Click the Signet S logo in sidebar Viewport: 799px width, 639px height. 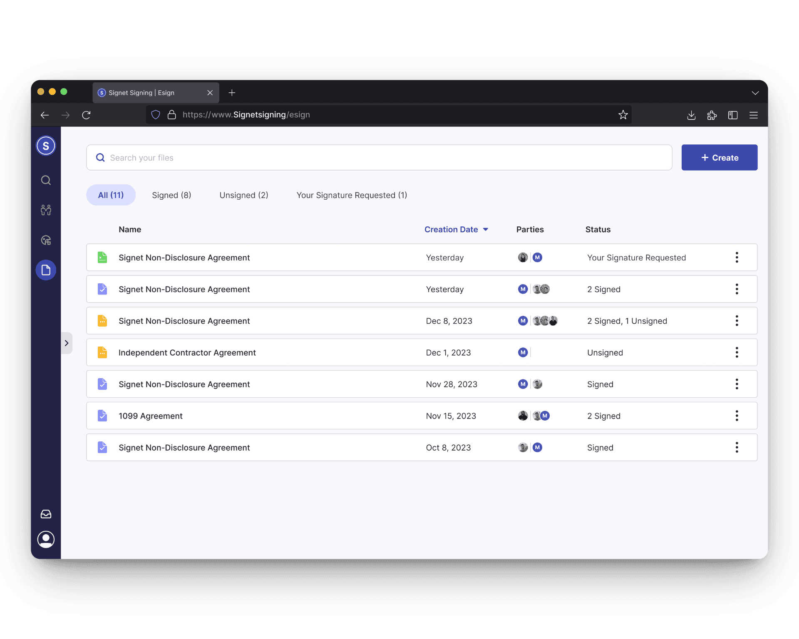46,146
